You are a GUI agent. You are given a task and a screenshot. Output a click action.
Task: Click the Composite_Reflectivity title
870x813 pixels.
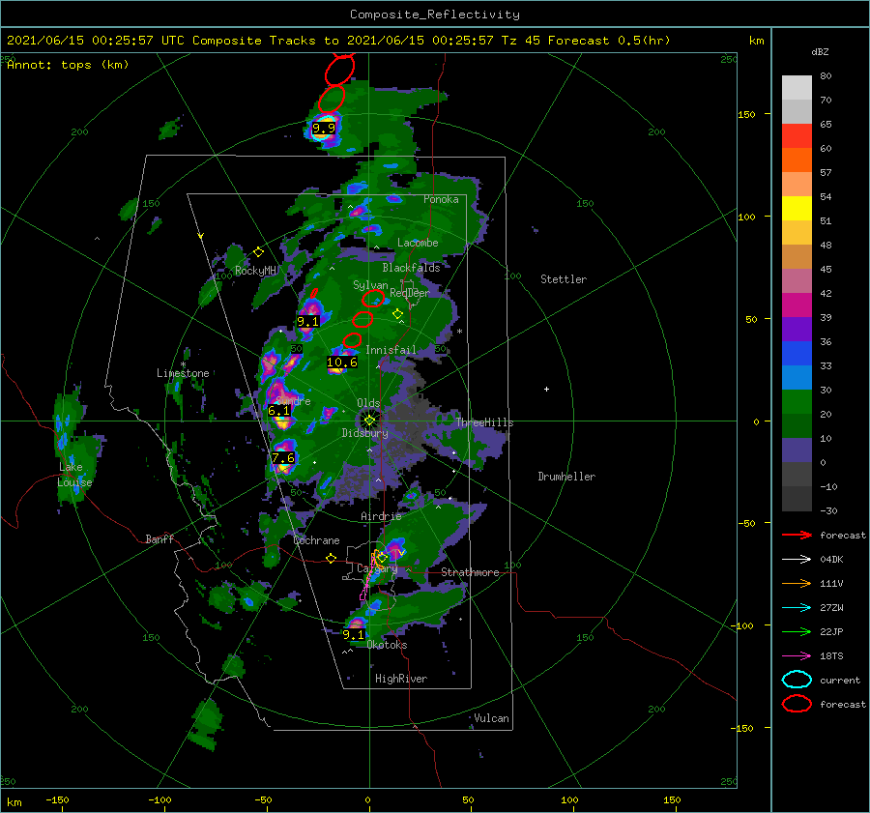click(x=435, y=15)
